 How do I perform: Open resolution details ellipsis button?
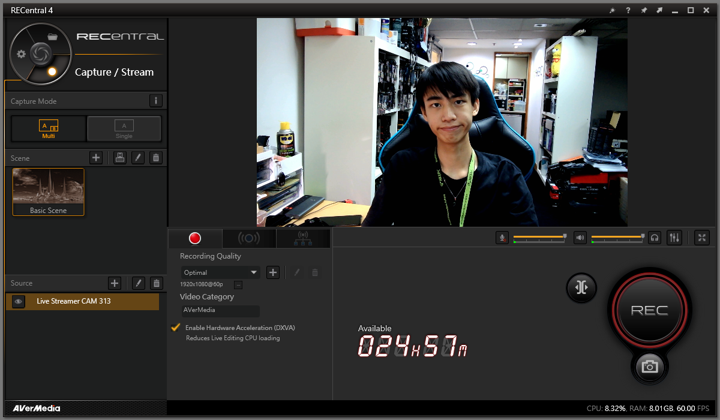238,284
